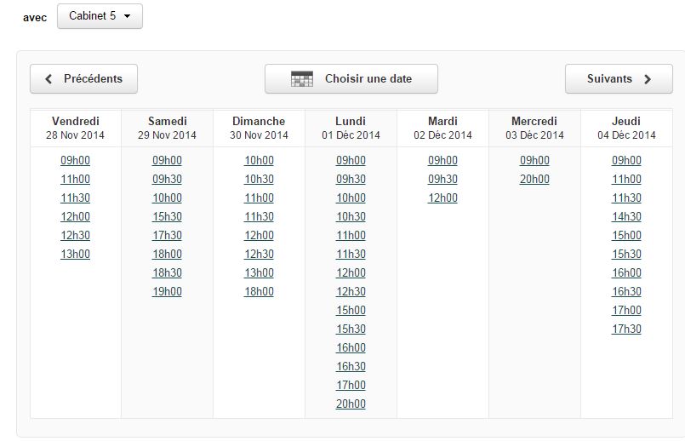The image size is (685, 441).
Task: Select the 13h00 slot on Vendredi 28 Nov
Action: 75,254
